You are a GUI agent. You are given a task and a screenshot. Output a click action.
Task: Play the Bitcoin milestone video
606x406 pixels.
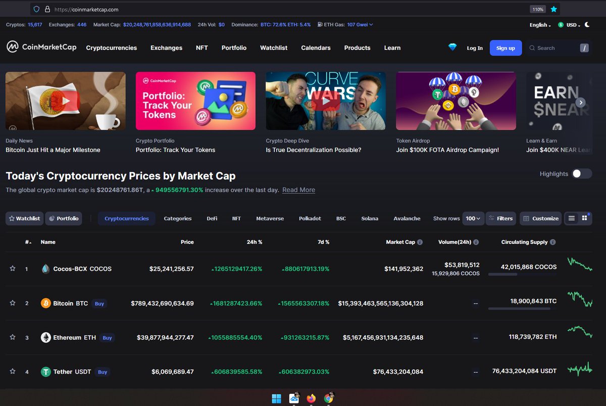tap(65, 100)
